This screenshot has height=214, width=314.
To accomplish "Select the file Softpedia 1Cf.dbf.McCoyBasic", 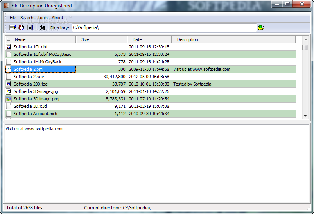I will pos(42,54).
